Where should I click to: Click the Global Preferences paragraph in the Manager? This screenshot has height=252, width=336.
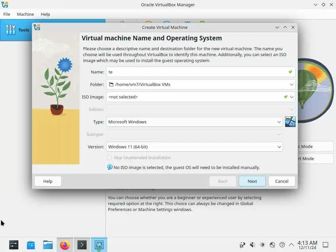coord(184,203)
